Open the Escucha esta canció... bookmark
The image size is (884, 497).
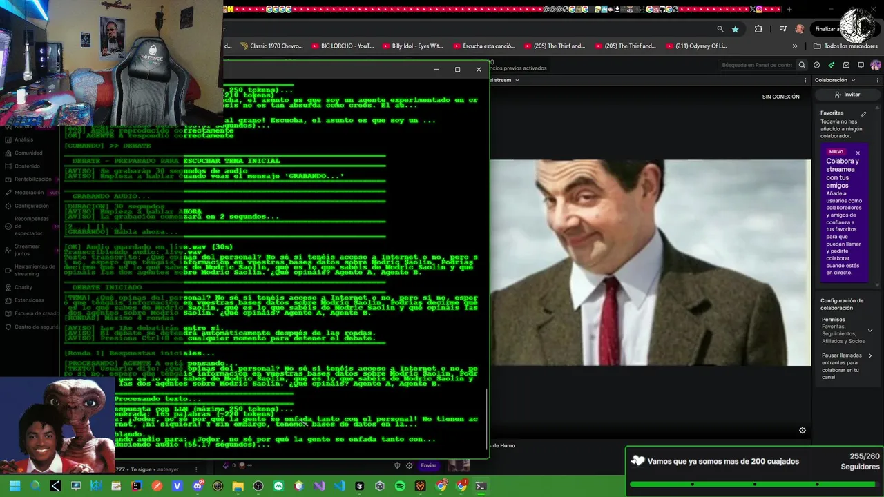484,46
